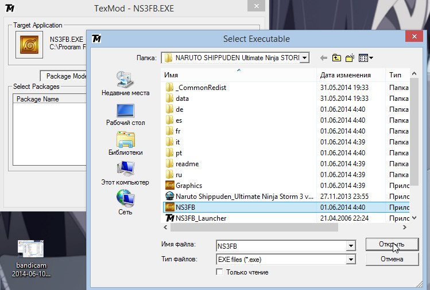Click the scroll down arrow in file list
The image size is (430, 290).
[414, 218]
